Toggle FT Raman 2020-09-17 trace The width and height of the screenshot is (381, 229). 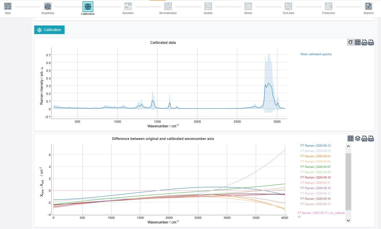315,204
